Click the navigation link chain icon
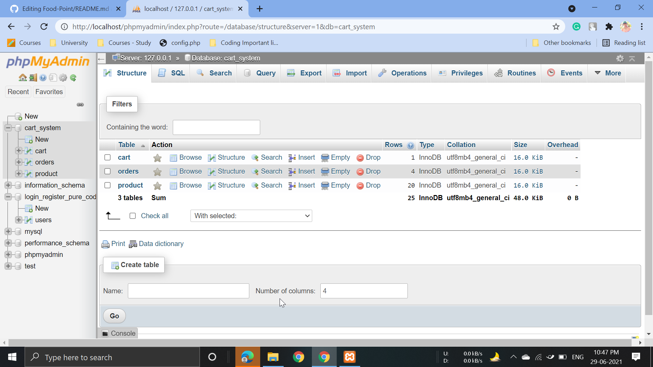Screen dimensions: 653x367 [80, 105]
